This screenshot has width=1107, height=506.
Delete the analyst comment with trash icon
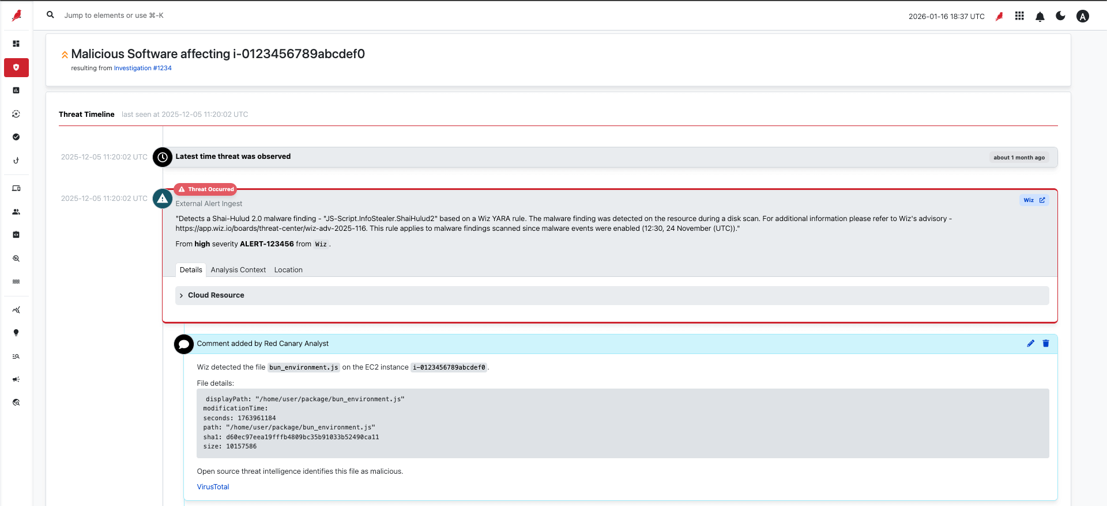coord(1046,344)
